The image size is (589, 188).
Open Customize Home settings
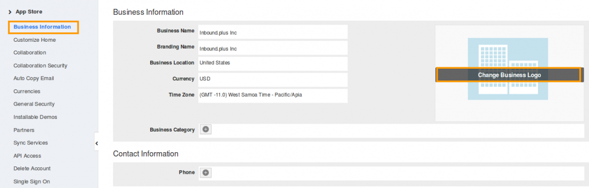pyautogui.click(x=35, y=40)
